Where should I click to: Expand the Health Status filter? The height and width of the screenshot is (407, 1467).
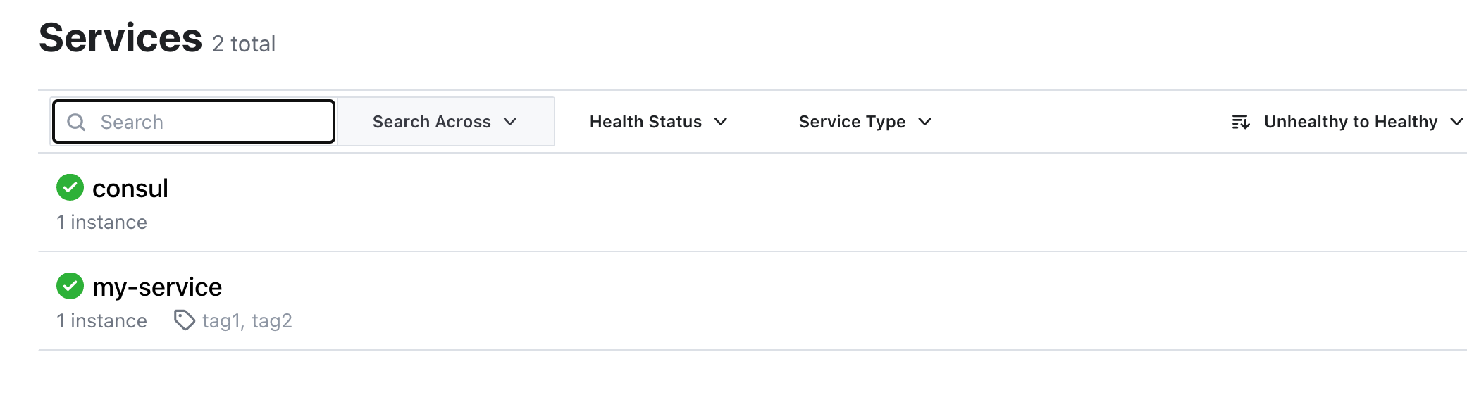point(659,122)
